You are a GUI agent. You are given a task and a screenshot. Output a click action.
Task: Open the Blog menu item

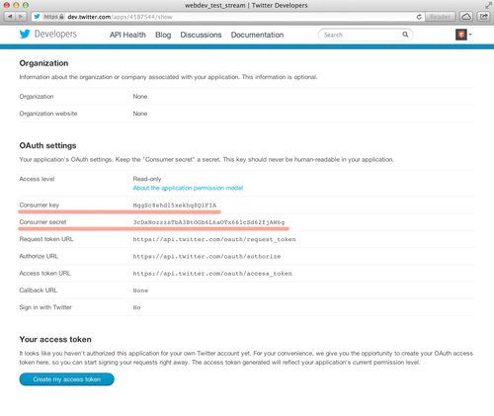click(x=163, y=35)
